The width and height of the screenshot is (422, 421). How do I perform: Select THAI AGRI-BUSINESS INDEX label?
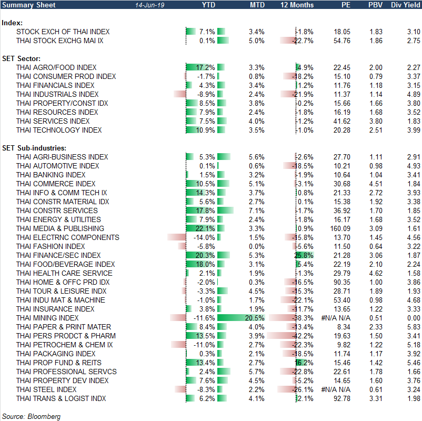pyautogui.click(x=62, y=157)
